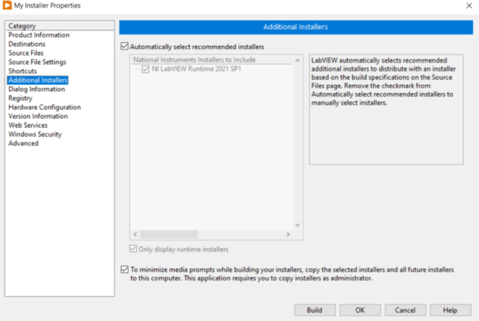The height and width of the screenshot is (321, 479).
Task: Click the Build button
Action: point(314,310)
